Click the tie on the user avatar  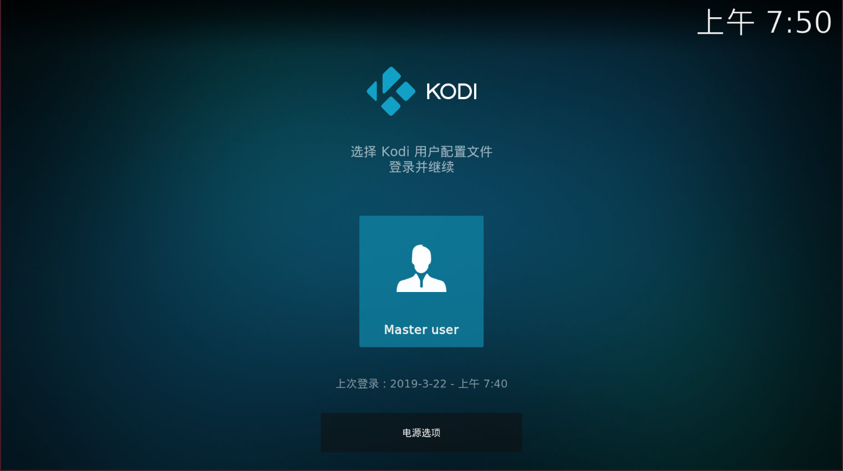421,281
